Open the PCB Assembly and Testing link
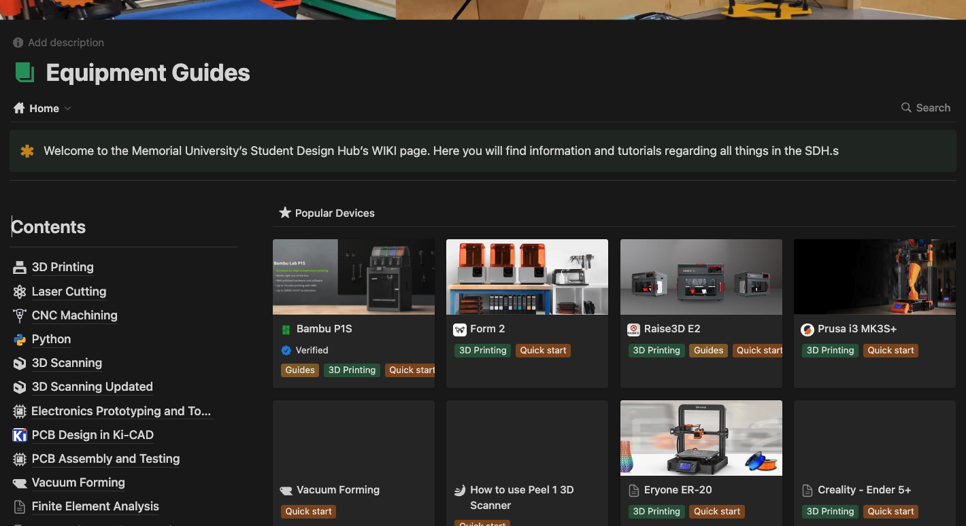966x526 pixels. (105, 459)
